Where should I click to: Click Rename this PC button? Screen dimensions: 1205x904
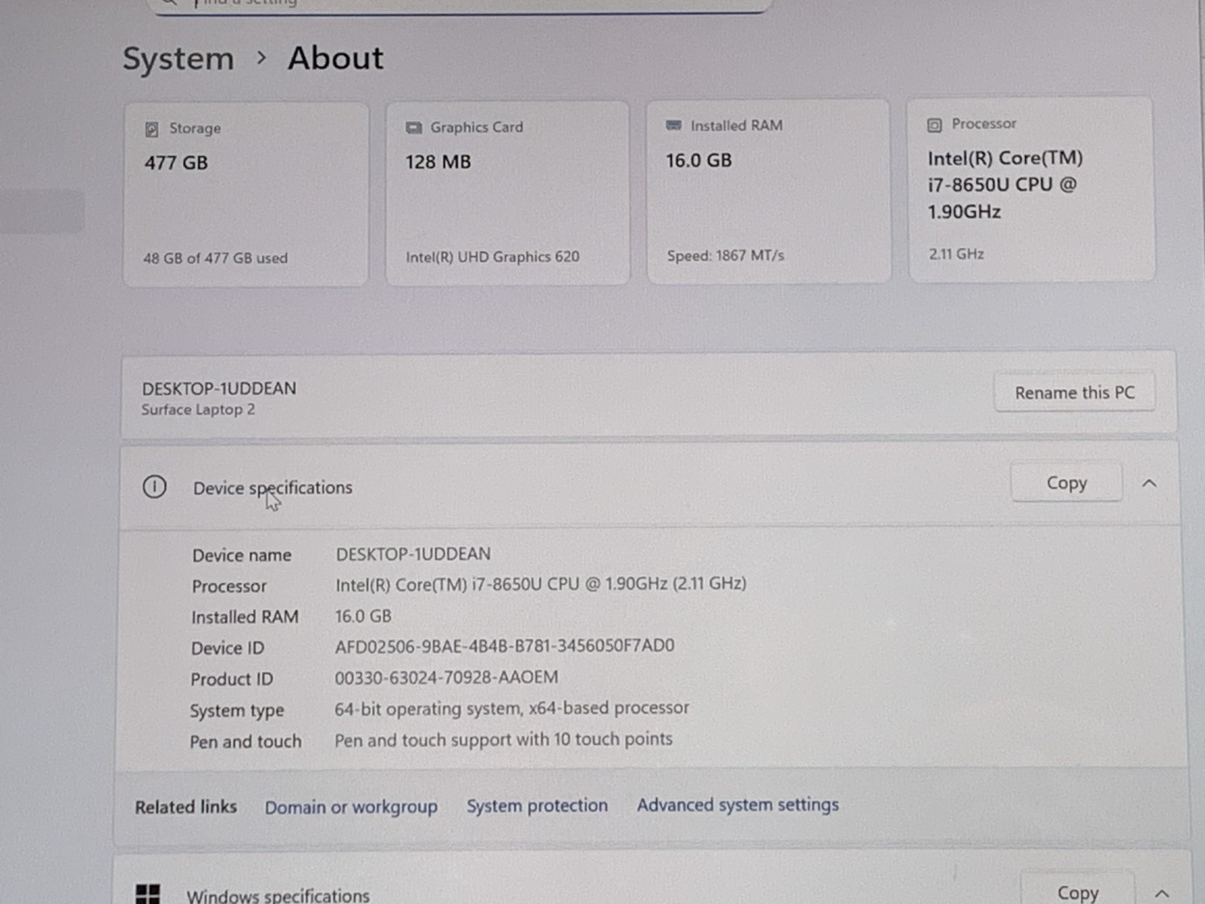point(1075,392)
